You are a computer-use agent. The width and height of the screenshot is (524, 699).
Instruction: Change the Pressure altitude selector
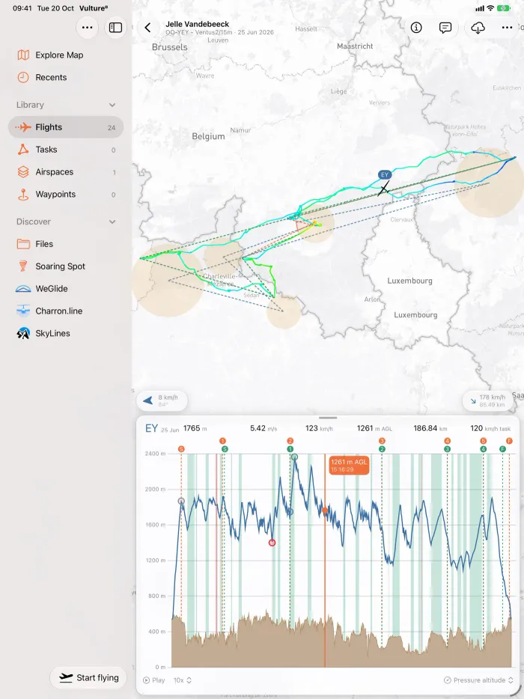pos(478,680)
